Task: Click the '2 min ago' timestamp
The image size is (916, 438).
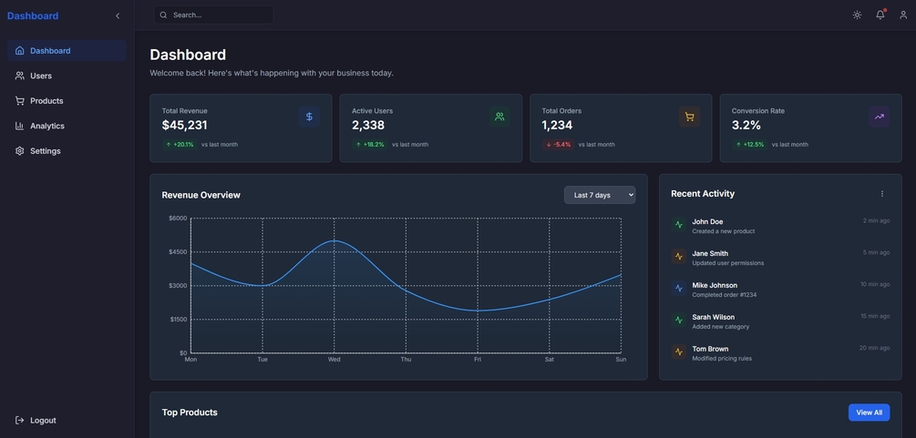Action: coord(876,220)
